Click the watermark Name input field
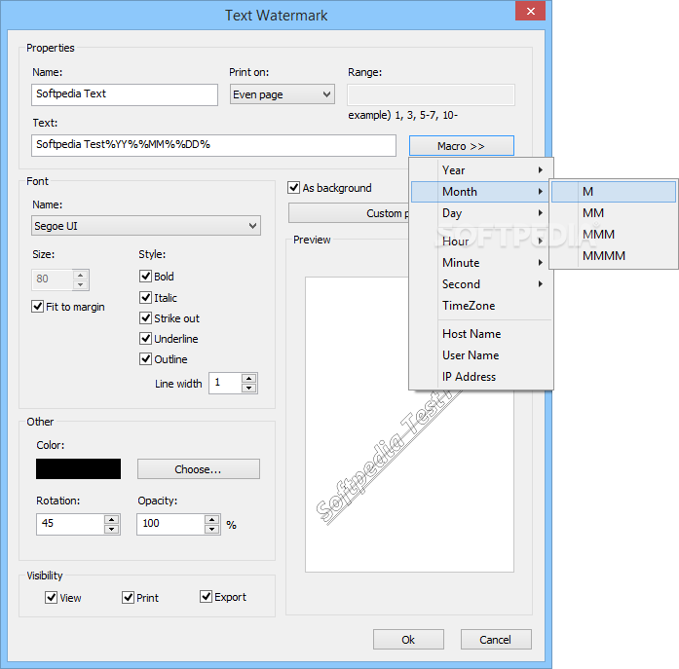679x669 pixels. (x=125, y=94)
